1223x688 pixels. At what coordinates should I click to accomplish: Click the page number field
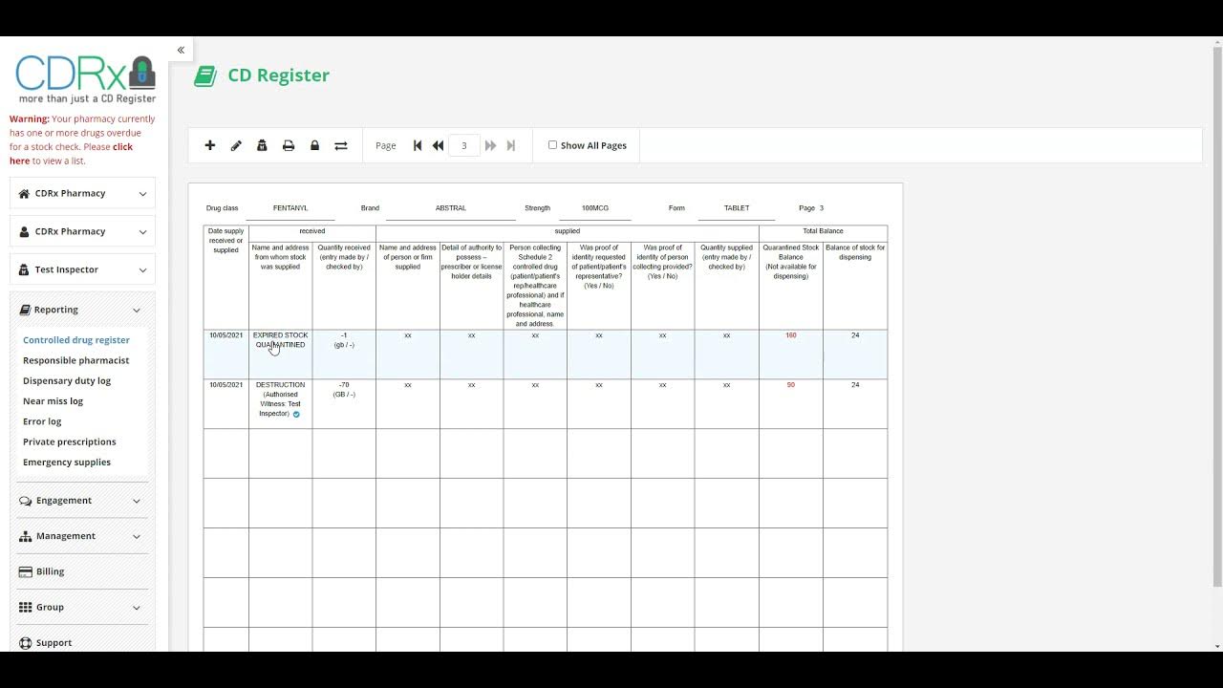click(x=464, y=145)
